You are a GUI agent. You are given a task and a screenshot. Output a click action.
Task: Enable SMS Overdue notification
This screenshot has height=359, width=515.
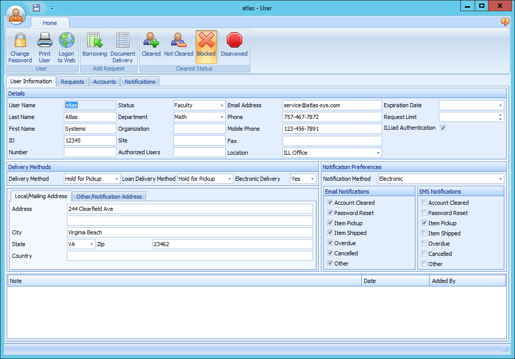click(x=424, y=244)
